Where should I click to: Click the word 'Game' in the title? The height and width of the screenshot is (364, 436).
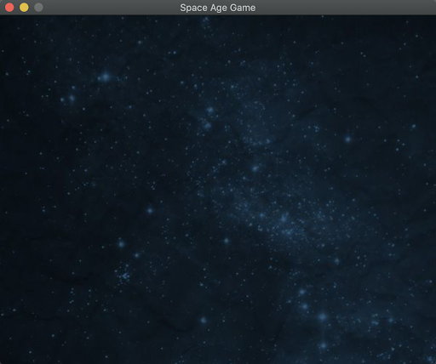click(x=243, y=8)
